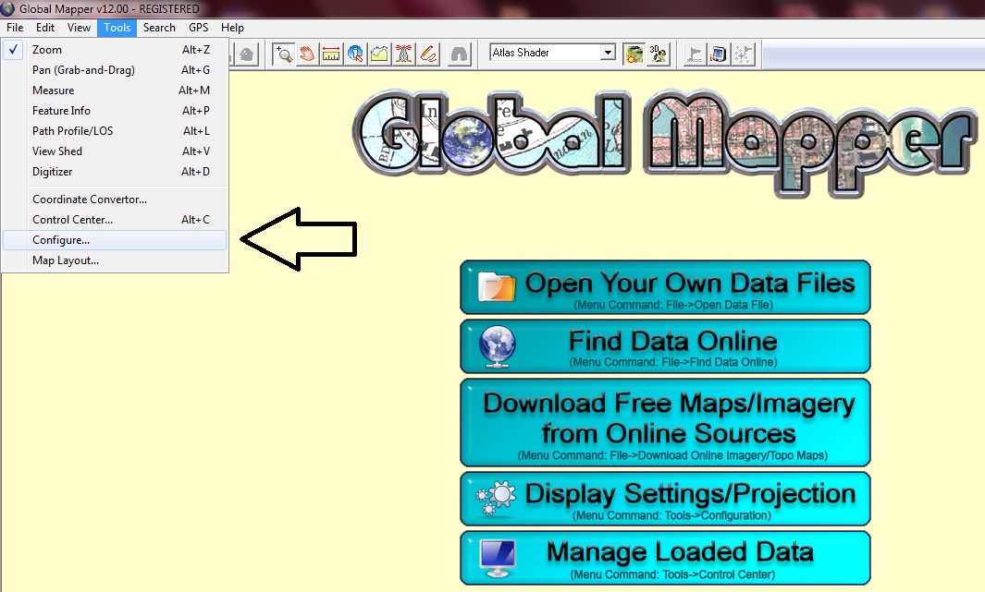Choose Path Profile/LOS menu entry
The height and width of the screenshot is (592, 985).
pos(115,131)
